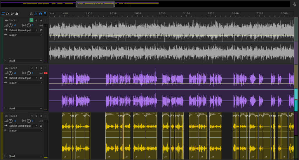Toggle snapping with the magnet icon

coord(40,13)
